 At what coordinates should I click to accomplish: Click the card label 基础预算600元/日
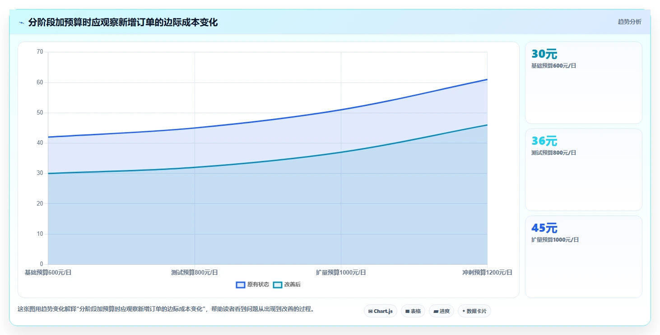pos(554,66)
